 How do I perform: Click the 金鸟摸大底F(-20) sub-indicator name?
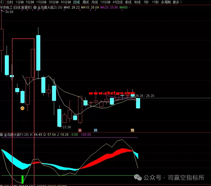(16, 135)
